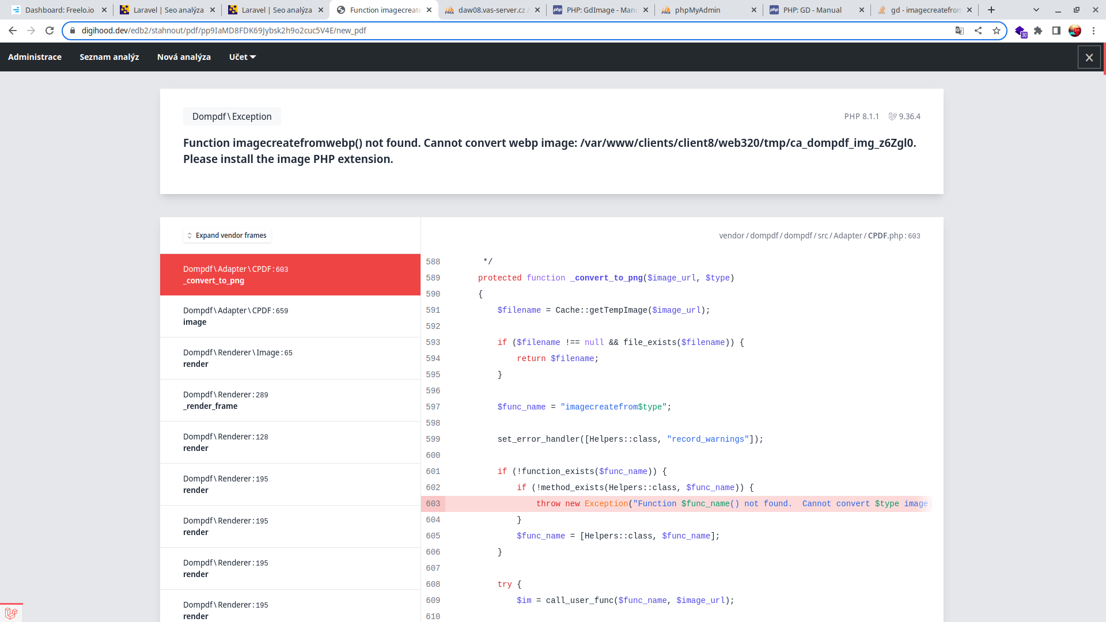The height and width of the screenshot is (622, 1106).
Task: Close the error overlay with X
Action: point(1089,57)
